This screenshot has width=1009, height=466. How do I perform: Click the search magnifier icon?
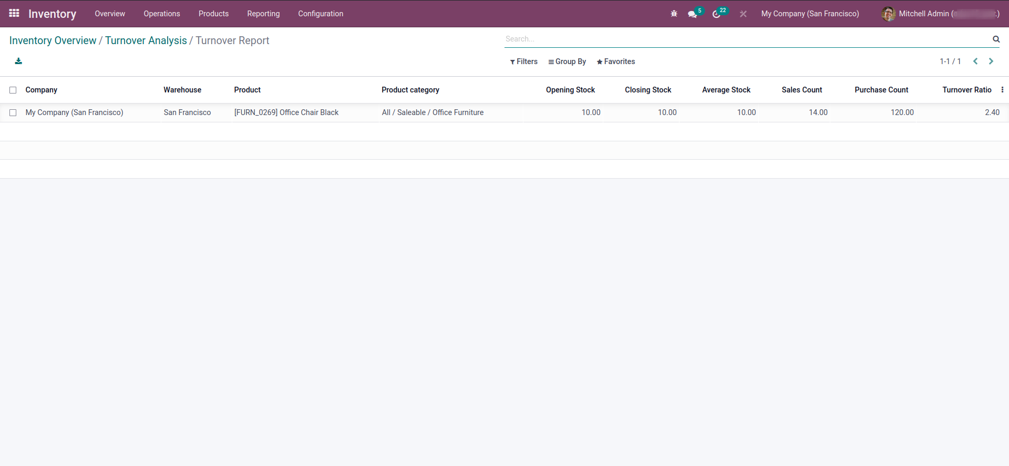tap(996, 39)
